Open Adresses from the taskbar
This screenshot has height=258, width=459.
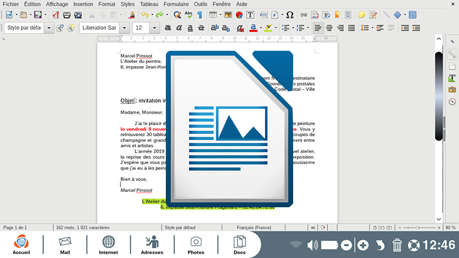click(152, 245)
